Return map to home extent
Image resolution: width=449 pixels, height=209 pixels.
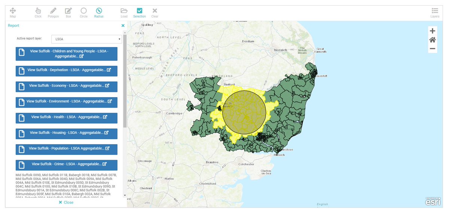click(432, 40)
